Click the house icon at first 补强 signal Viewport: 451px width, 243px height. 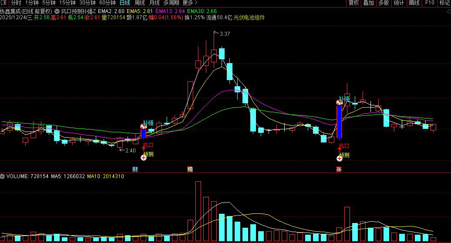(143, 126)
